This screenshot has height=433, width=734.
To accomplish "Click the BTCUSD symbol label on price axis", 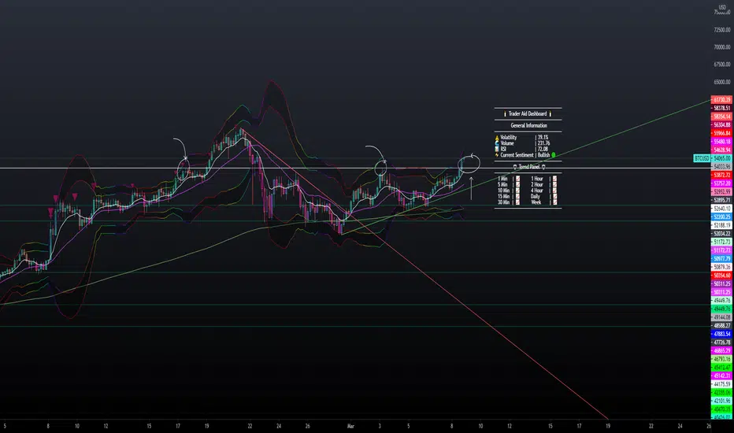I will (701, 158).
